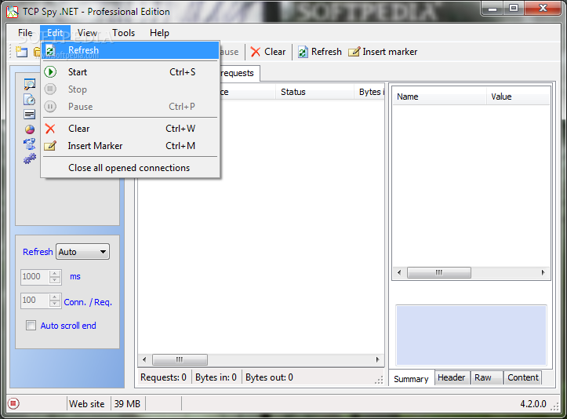Viewport: 567px width, 419px height.
Task: Click the 4.2.0.0 version text
Action: (x=533, y=404)
